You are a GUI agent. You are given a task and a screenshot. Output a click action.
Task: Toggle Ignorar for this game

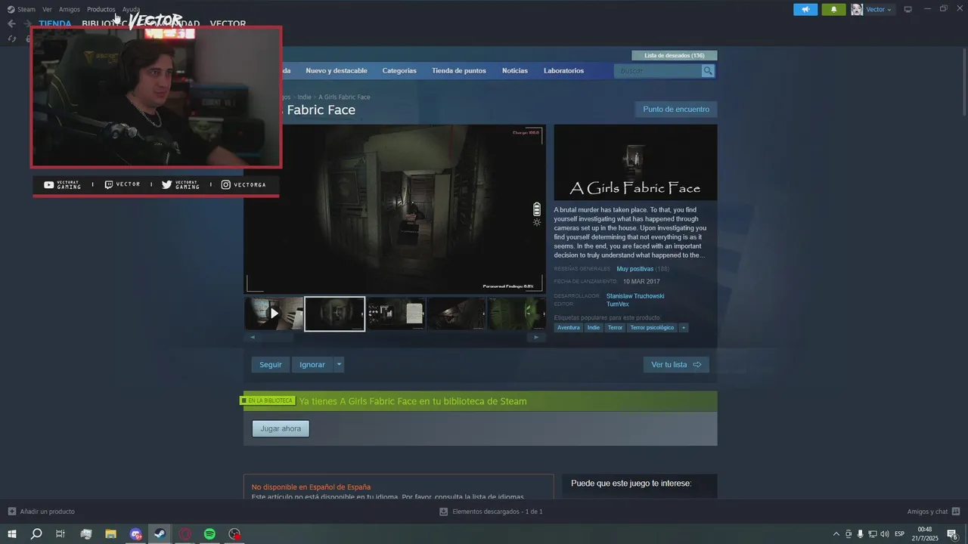pyautogui.click(x=312, y=364)
